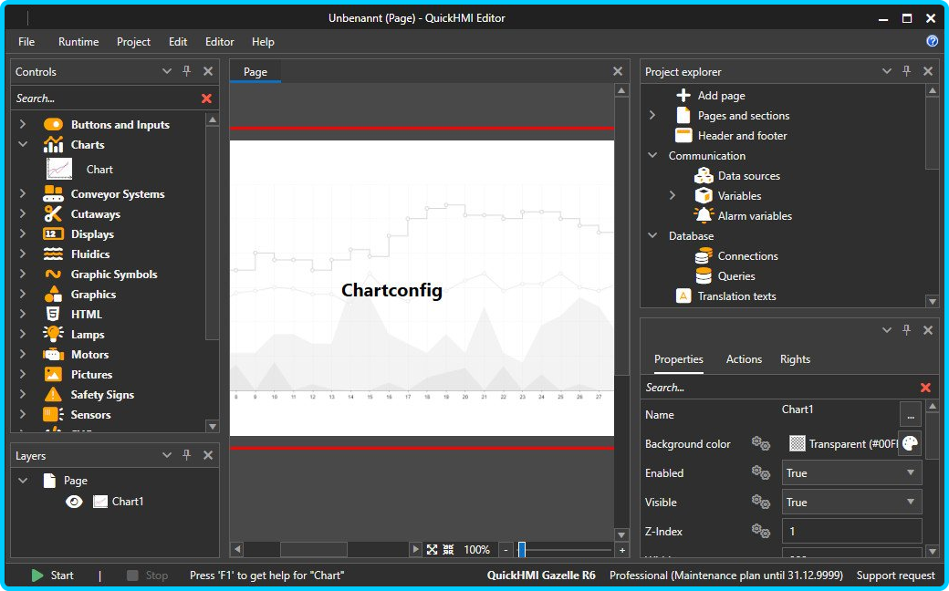Click the fit-to-screen zoom icon
This screenshot has width=949, height=591.
point(432,550)
